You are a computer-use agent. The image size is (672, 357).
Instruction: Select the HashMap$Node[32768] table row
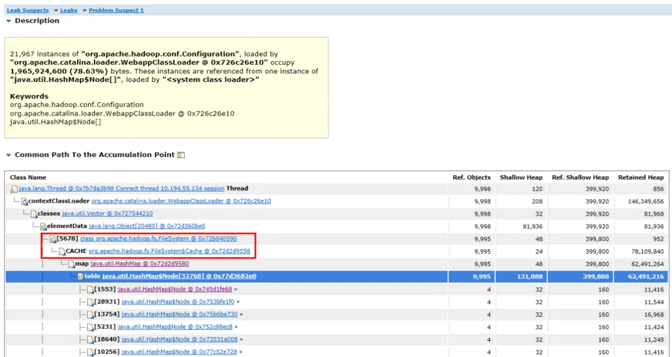point(337,276)
